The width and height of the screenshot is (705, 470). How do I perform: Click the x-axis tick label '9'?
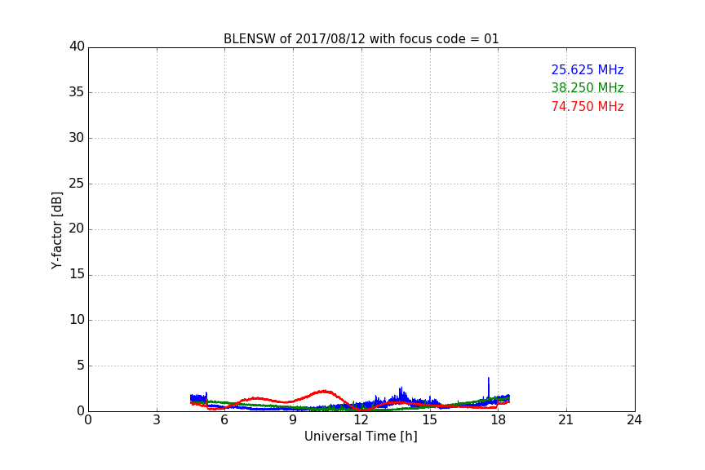click(293, 420)
